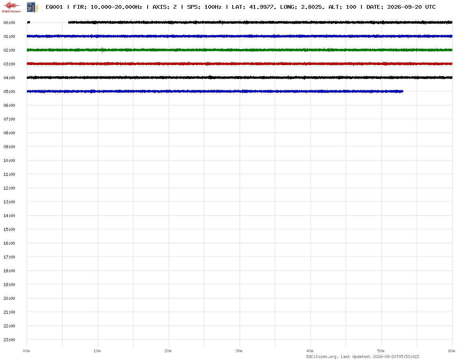Click the EQCitizen red waveform logo
The image size is (460, 360).
(11, 7)
